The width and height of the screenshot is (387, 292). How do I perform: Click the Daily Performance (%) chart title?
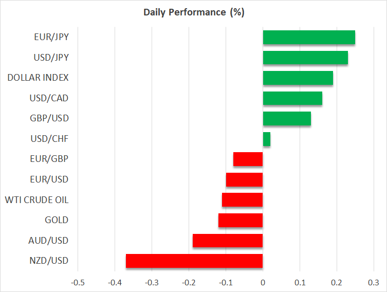(x=193, y=13)
